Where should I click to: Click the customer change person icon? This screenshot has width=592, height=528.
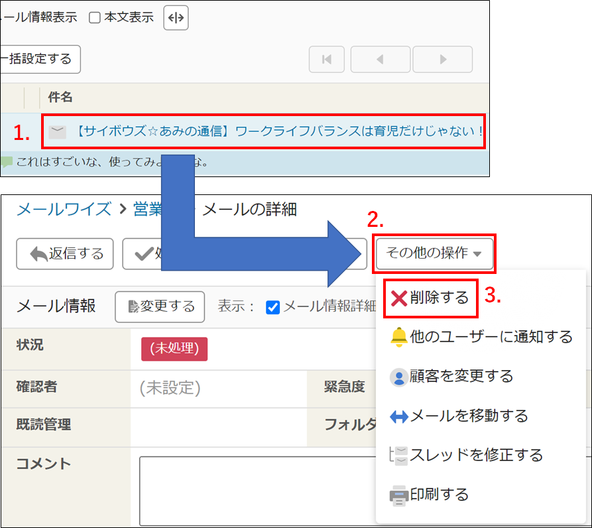coord(399,377)
